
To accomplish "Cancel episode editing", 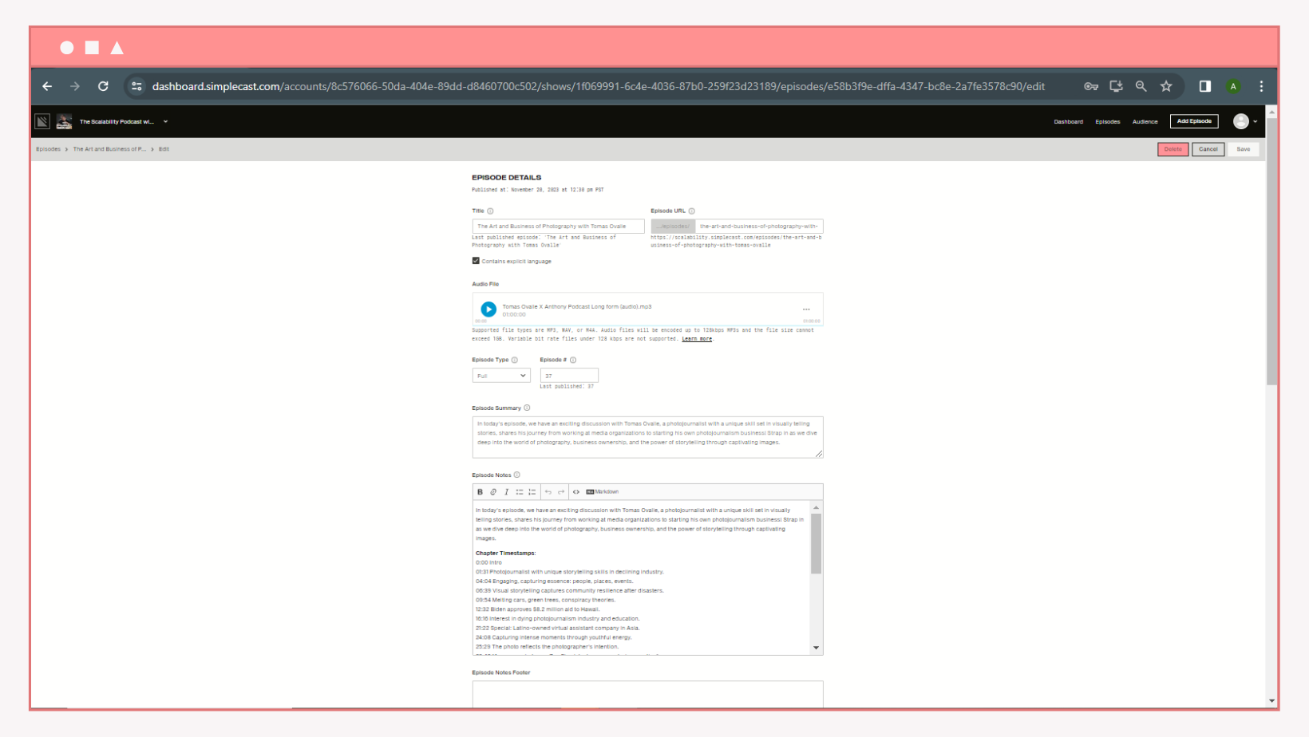I will 1208,149.
